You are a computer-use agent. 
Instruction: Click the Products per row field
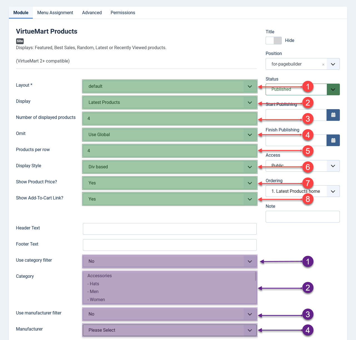(x=170, y=151)
